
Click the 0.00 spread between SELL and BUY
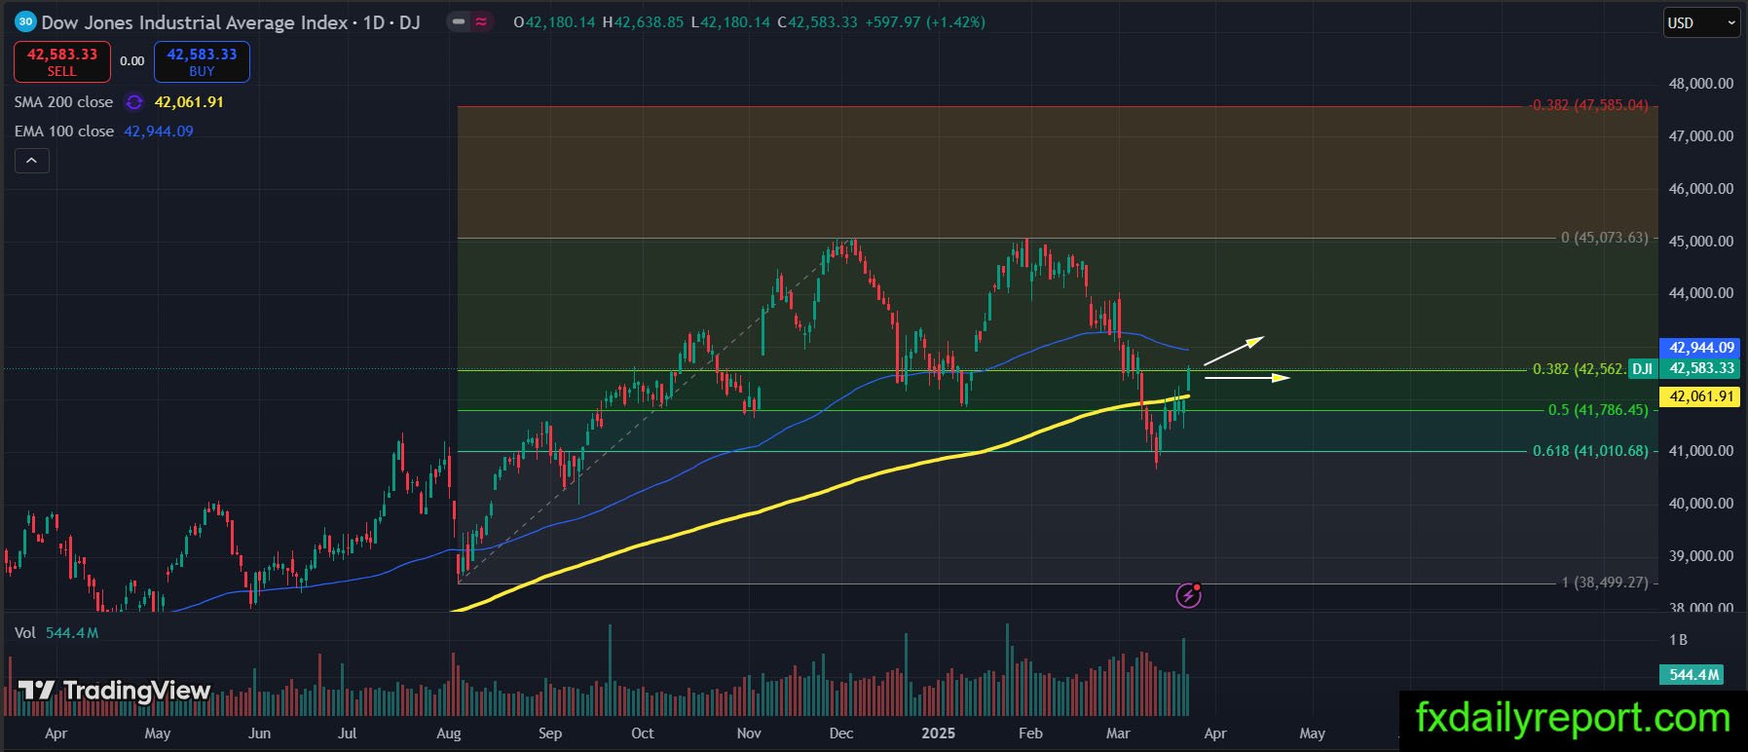132,61
